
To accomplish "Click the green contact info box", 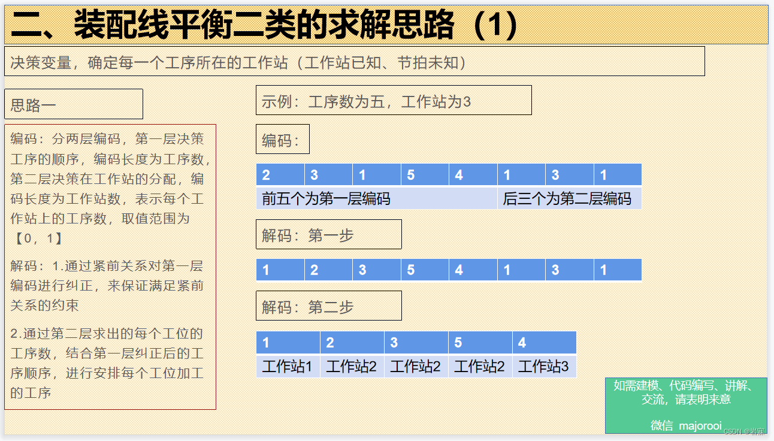I will tap(687, 406).
